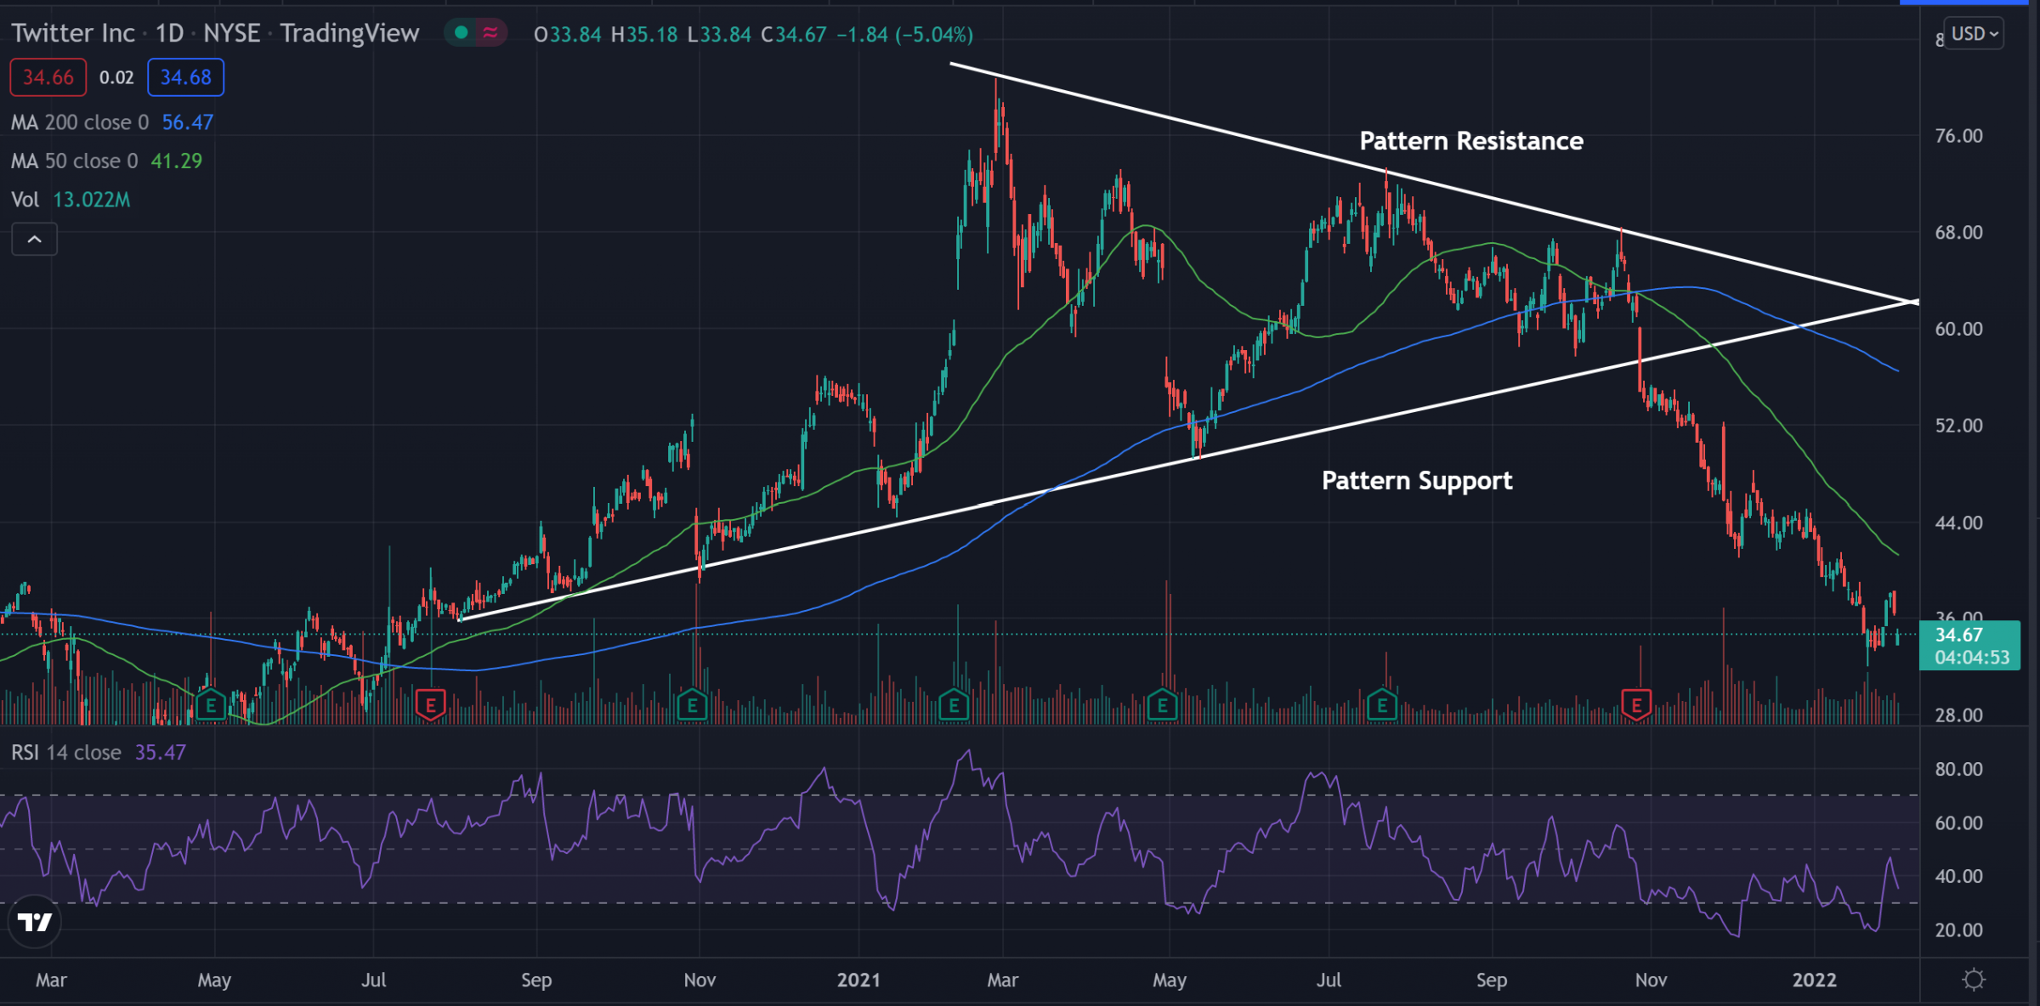Click the red sell price 34.66 button
The height and width of the screenshot is (1006, 2040).
coord(48,77)
